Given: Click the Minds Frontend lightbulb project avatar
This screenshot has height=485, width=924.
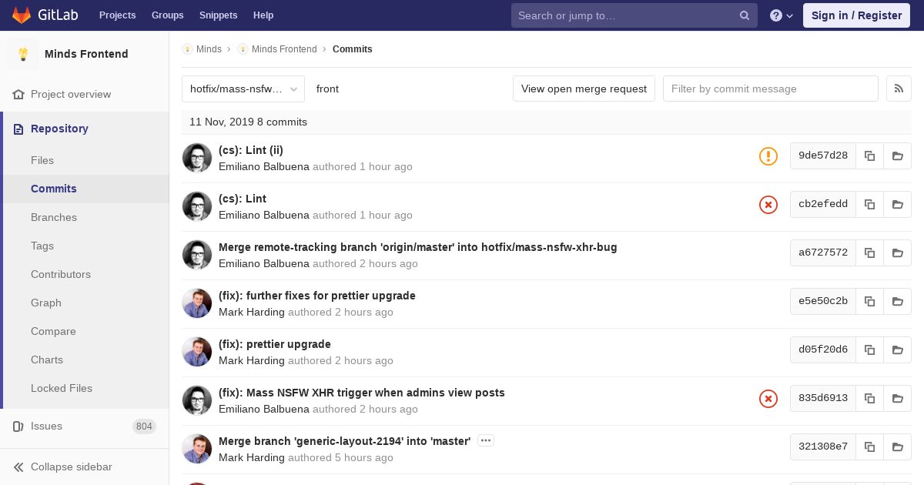Looking at the screenshot, I should (23, 54).
